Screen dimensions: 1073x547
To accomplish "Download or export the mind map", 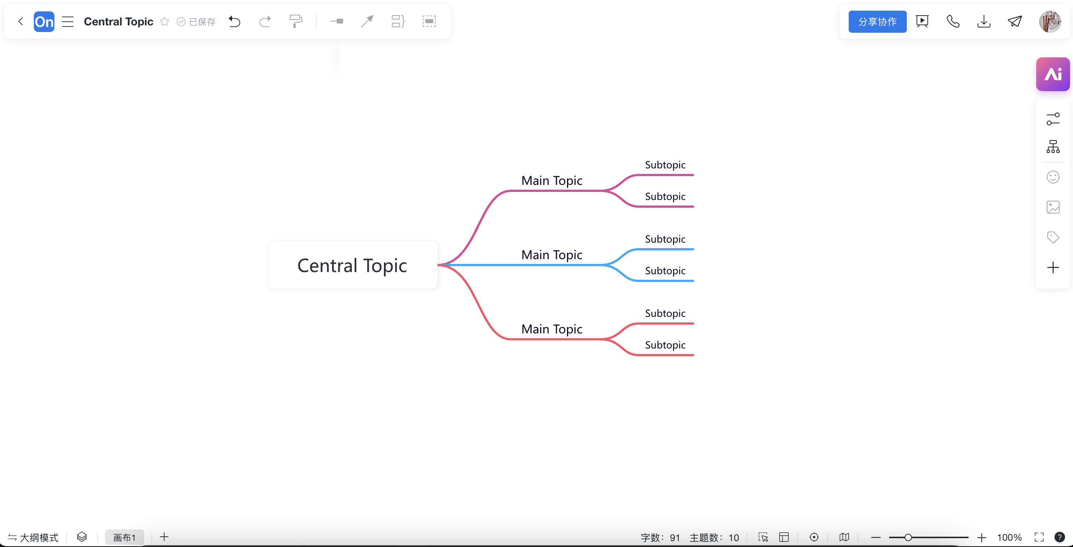I will coord(984,21).
